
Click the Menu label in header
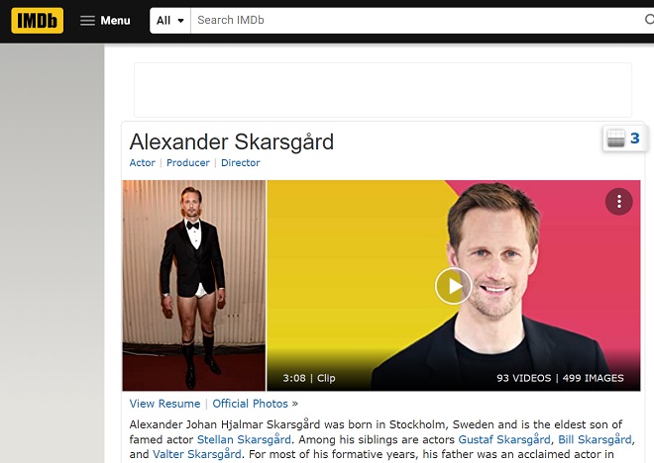point(115,21)
